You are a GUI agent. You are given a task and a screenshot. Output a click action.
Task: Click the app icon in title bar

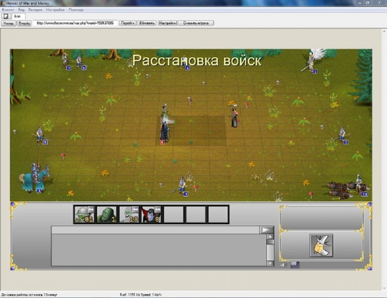[x=3, y=3]
